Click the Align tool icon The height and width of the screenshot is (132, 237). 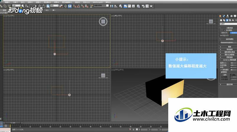(x=116, y=6)
